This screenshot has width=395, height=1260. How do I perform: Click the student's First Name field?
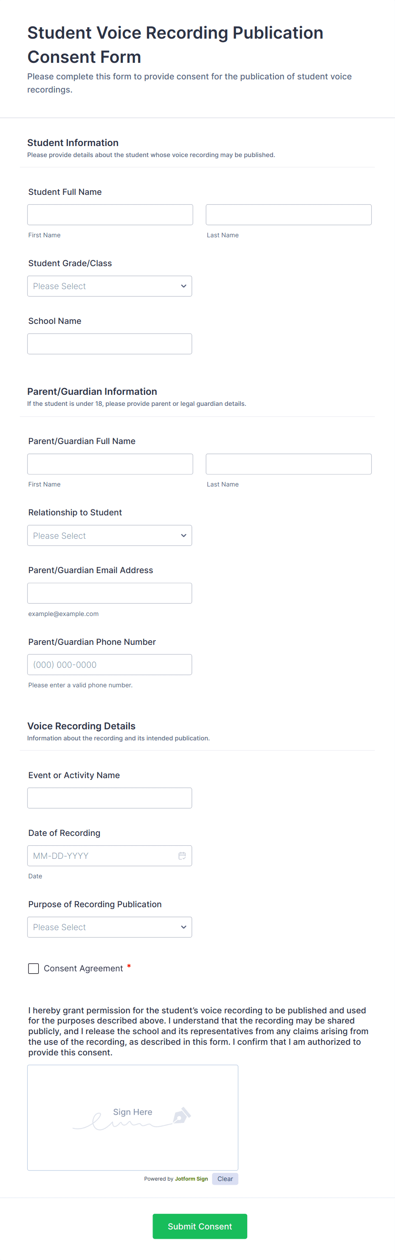point(110,214)
